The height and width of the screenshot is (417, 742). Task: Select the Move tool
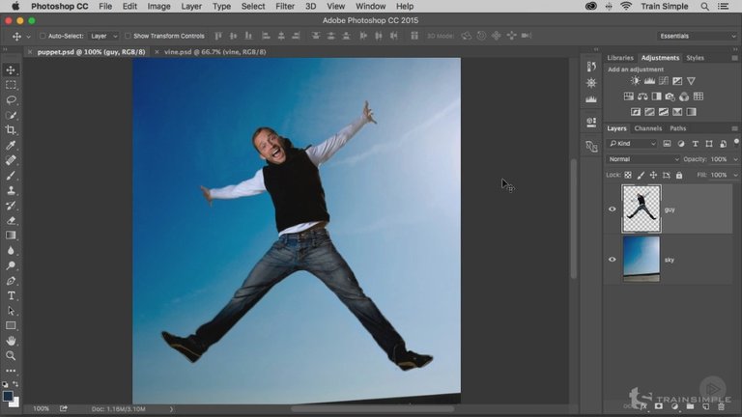point(12,70)
